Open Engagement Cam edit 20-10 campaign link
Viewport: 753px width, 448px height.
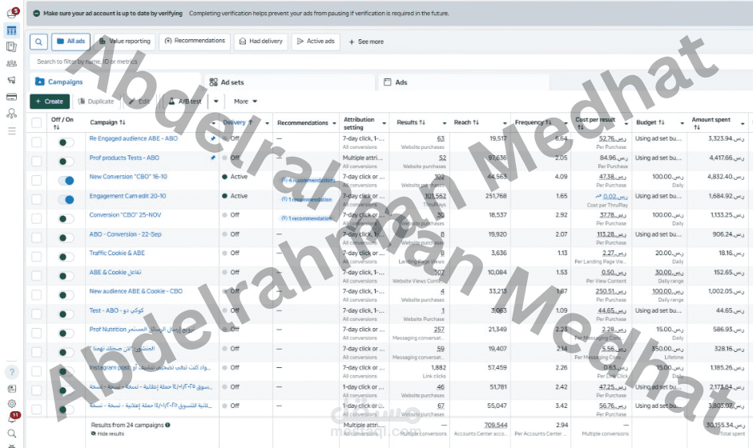coord(127,196)
